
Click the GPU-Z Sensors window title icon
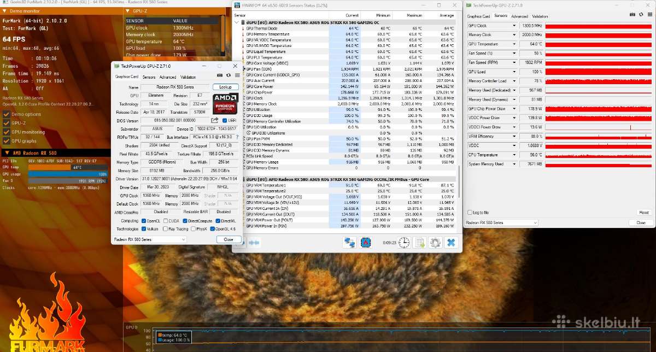(x=469, y=5)
